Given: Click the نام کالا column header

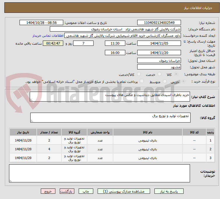Looking at the screenshot, I should 148,132.
